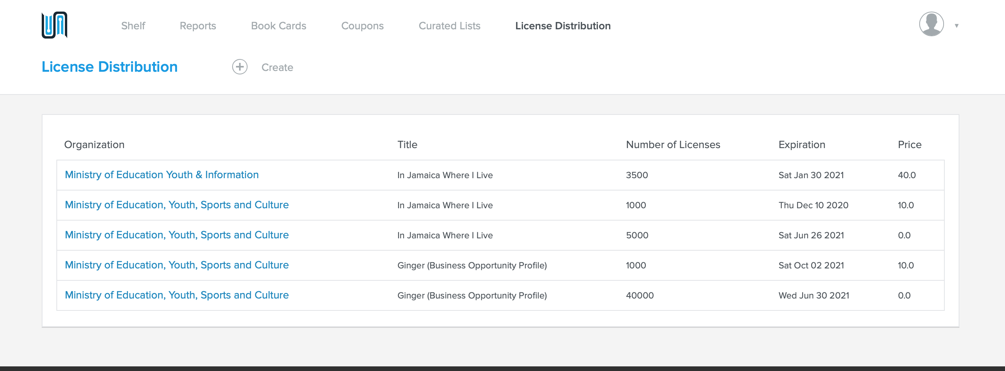Open Ministry of Education Youth & Information

[x=161, y=175]
